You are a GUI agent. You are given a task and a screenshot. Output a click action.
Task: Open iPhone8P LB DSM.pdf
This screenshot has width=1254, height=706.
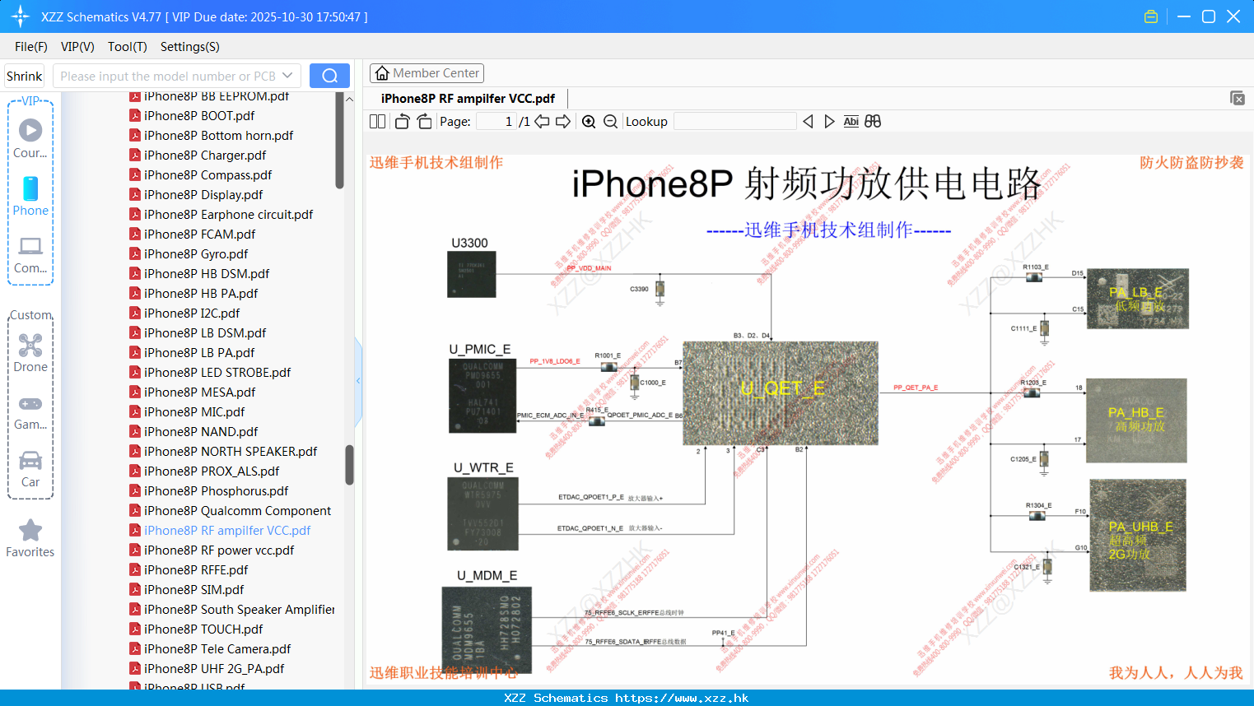(205, 333)
